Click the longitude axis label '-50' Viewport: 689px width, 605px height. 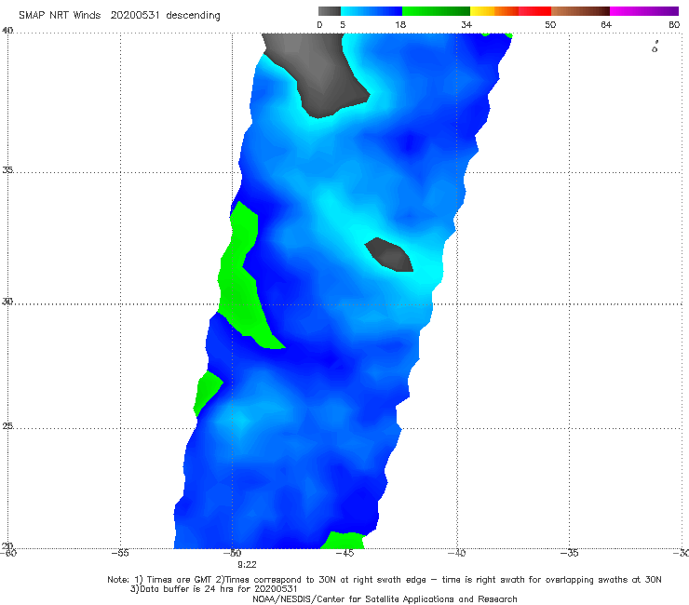click(x=232, y=553)
